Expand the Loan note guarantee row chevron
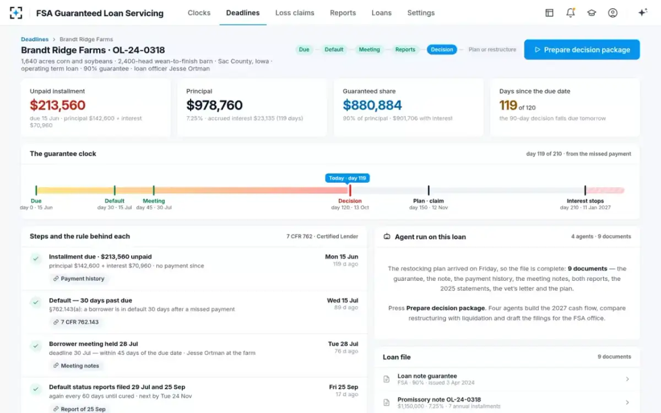661x413 pixels. pos(627,379)
